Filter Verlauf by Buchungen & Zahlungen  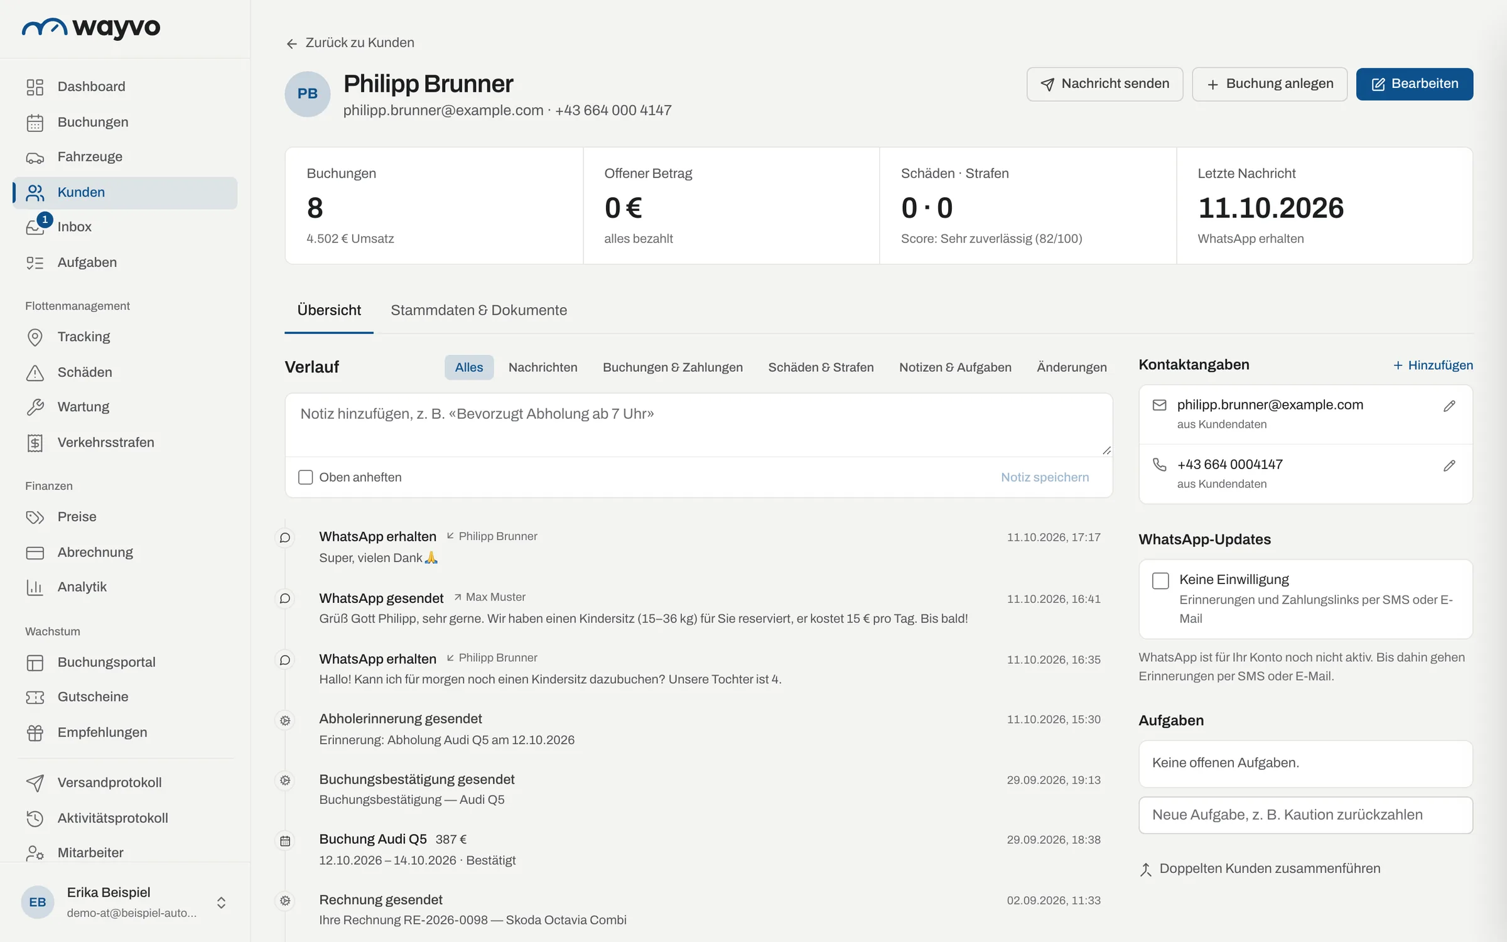pos(672,367)
